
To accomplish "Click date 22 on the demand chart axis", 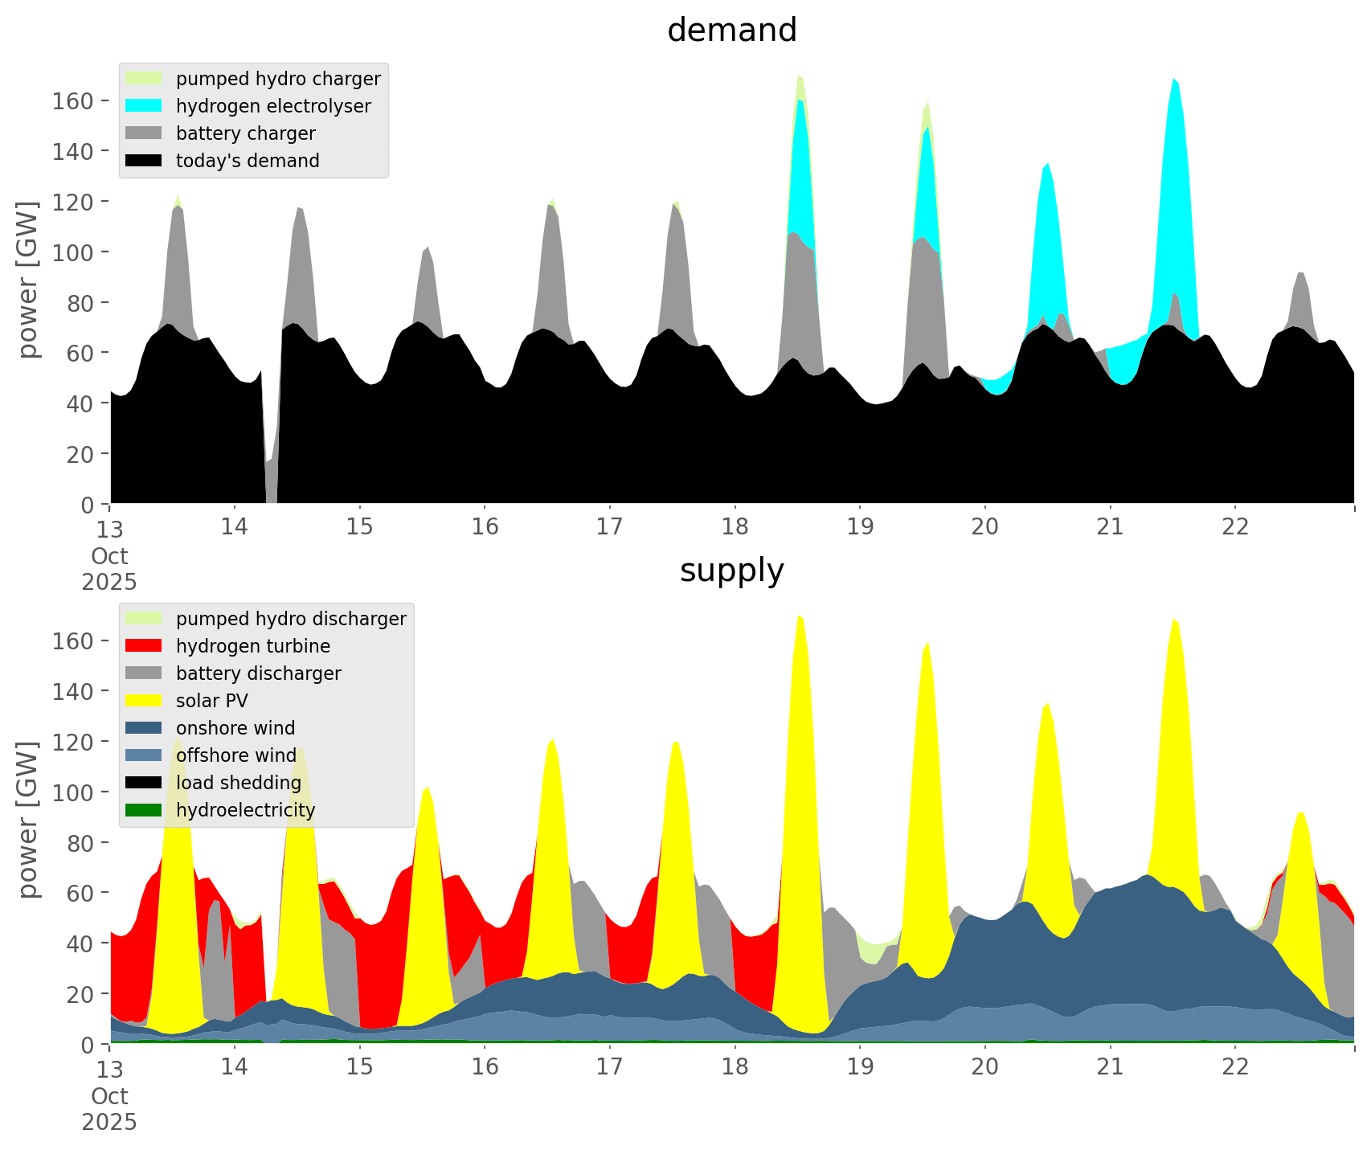I will click(1235, 527).
